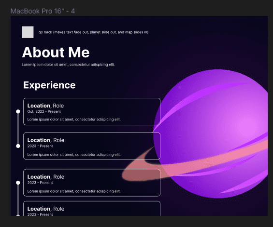Click the timeline dot beside the second experience card
This screenshot has height=227, width=273.
18,146
